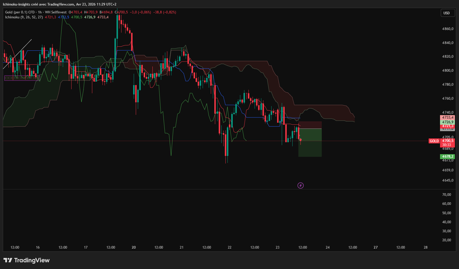The height and width of the screenshot is (269, 459).
Task: Click the 4800,0 level on price scale
Action: (448, 71)
